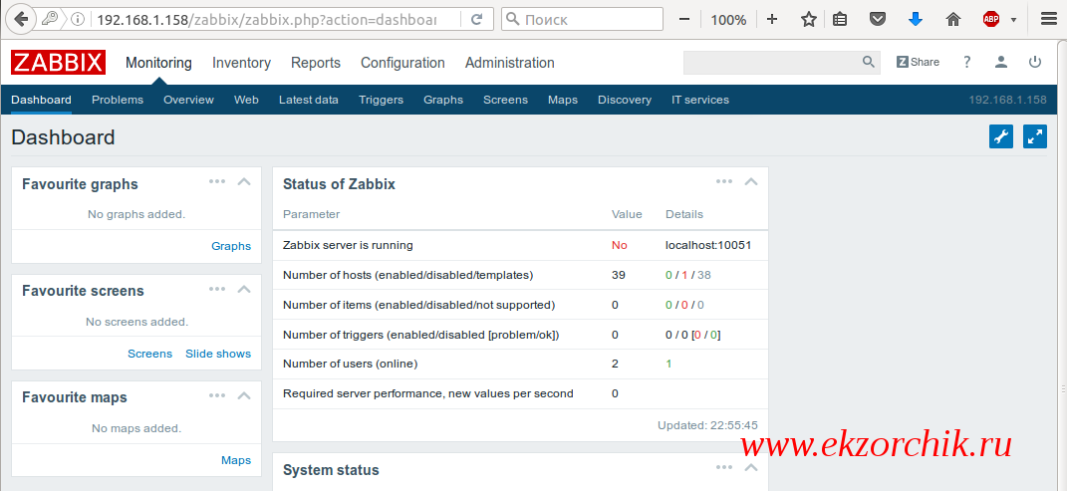Click the 100% zoom level indicator
Image resolution: width=1067 pixels, height=491 pixels.
729,20
